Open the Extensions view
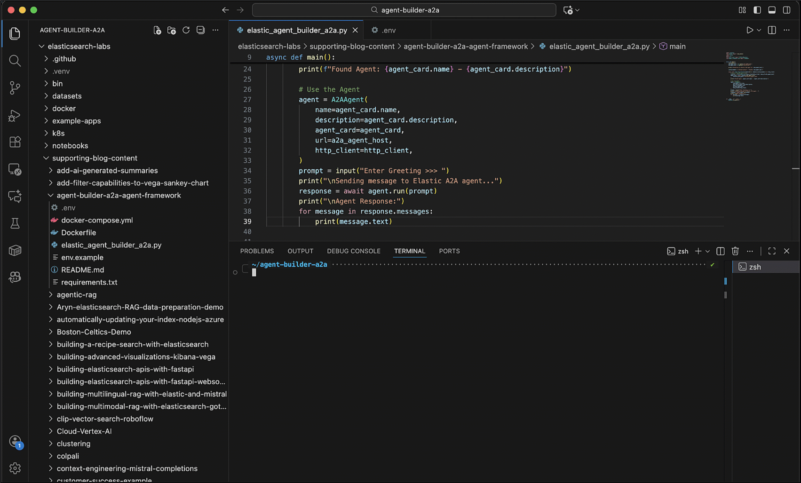 (15, 142)
